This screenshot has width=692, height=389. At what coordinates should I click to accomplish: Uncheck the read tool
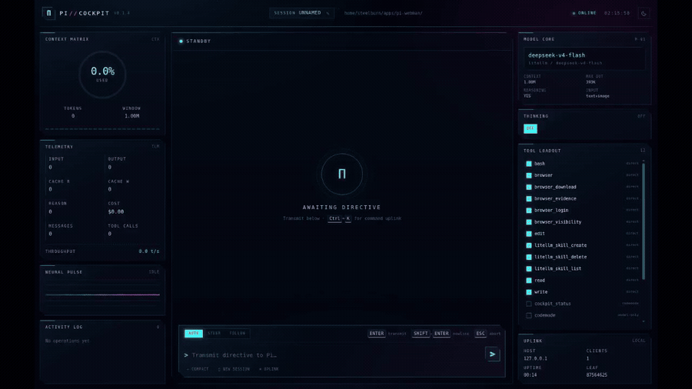(529, 280)
